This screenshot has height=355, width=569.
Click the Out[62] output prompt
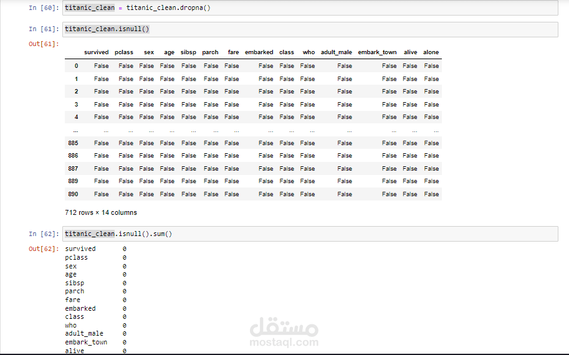(44, 249)
